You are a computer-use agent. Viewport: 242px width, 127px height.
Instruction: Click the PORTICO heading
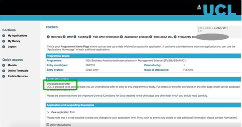pos(52,28)
